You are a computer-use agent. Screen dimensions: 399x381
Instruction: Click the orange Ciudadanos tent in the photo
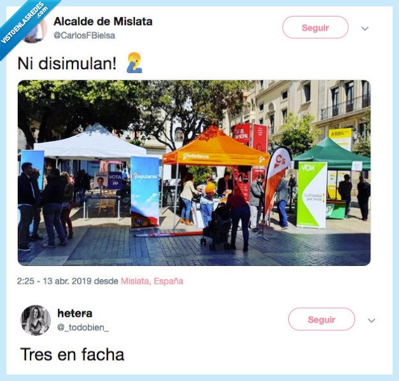(216, 146)
